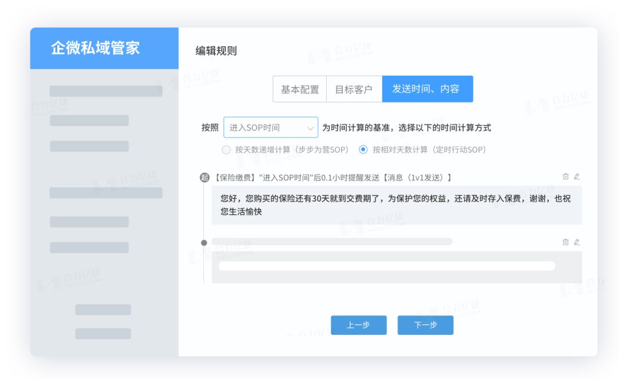Click the second timeline node dot

(204, 243)
